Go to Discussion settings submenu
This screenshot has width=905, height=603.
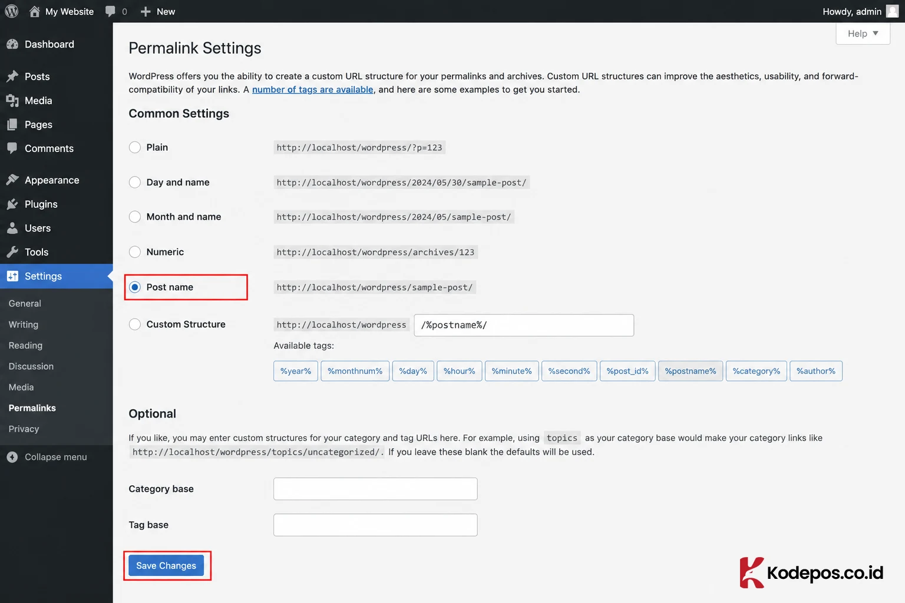31,366
